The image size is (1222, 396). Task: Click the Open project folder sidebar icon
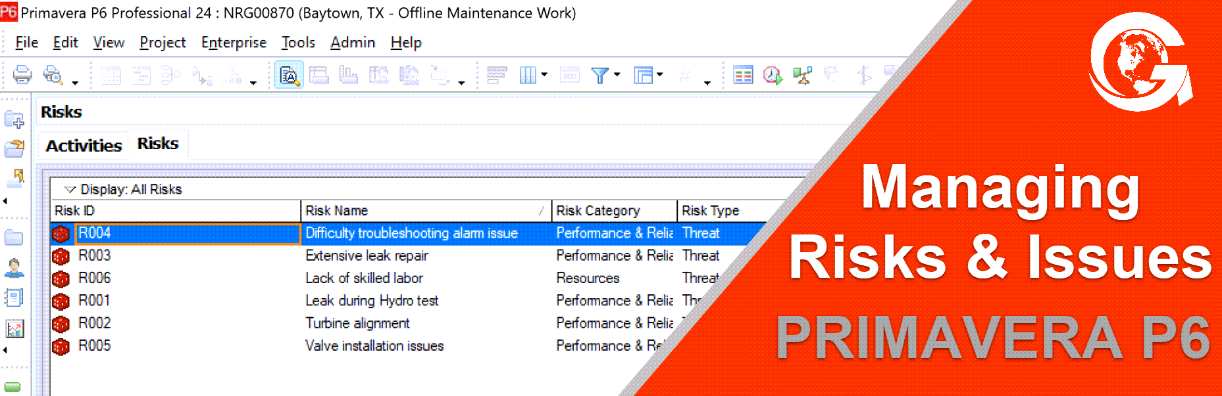(14, 148)
